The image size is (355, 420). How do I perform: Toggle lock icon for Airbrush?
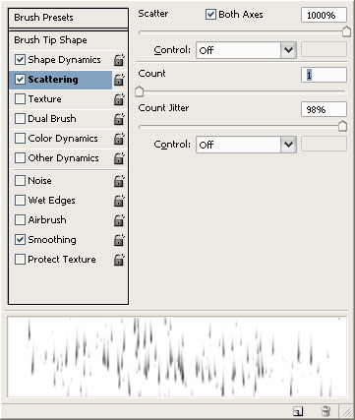[119, 220]
